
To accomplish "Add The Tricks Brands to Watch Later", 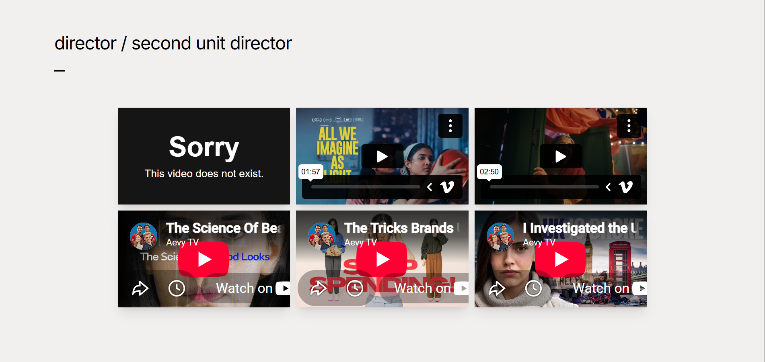I will pyautogui.click(x=355, y=288).
